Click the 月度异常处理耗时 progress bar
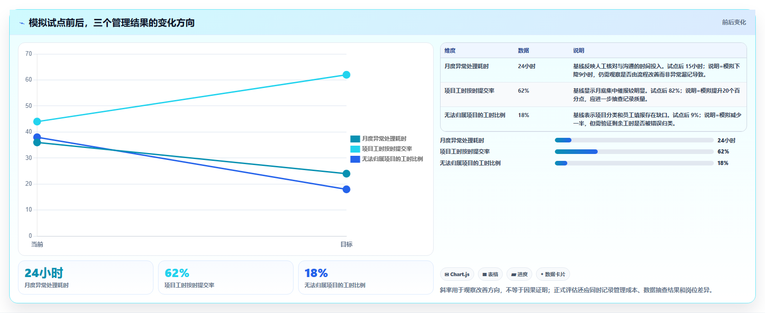The width and height of the screenshot is (765, 313). 634,140
